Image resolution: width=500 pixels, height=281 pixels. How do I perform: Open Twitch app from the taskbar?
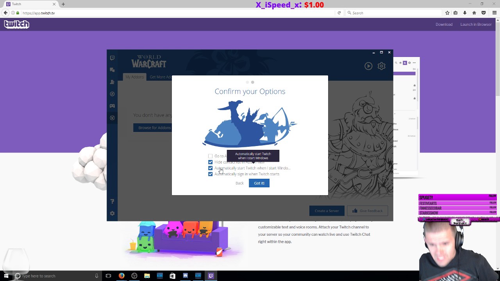(211, 276)
